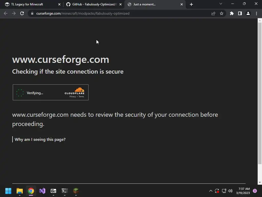Open Cloudflare Privacy link
Viewport: 262px width, 197px height.
(73, 96)
